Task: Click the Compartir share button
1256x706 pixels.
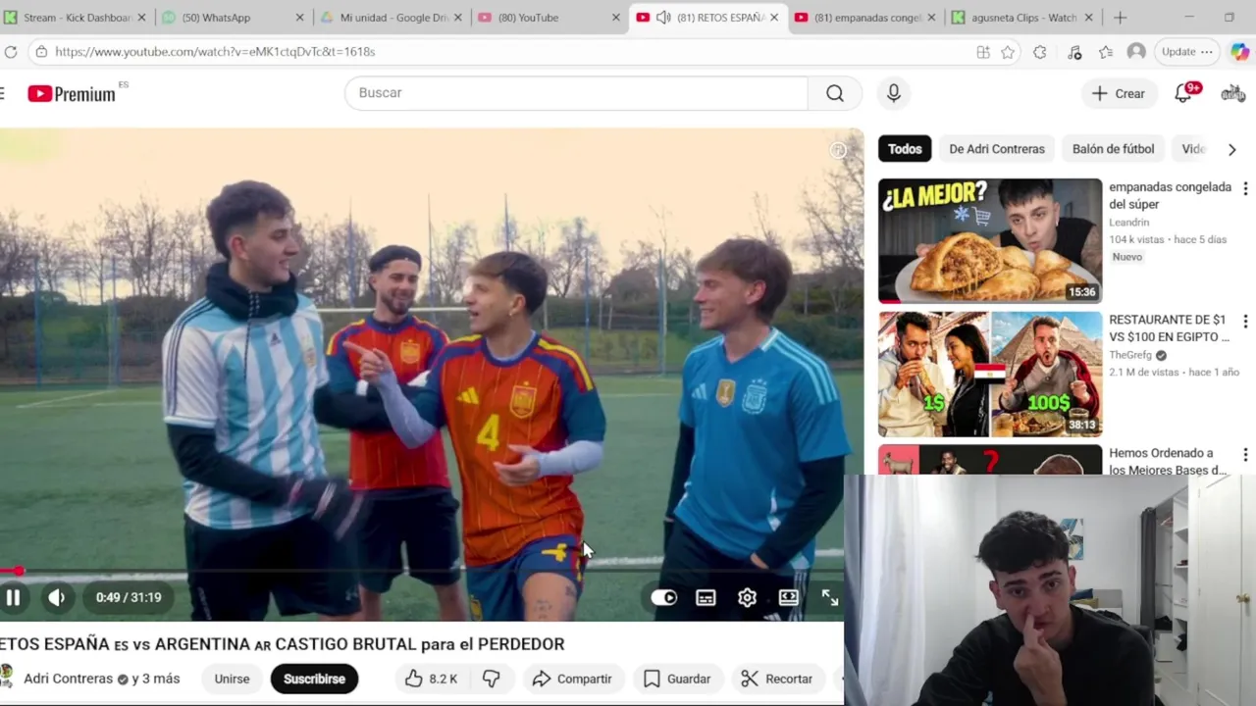Action: [x=572, y=679]
